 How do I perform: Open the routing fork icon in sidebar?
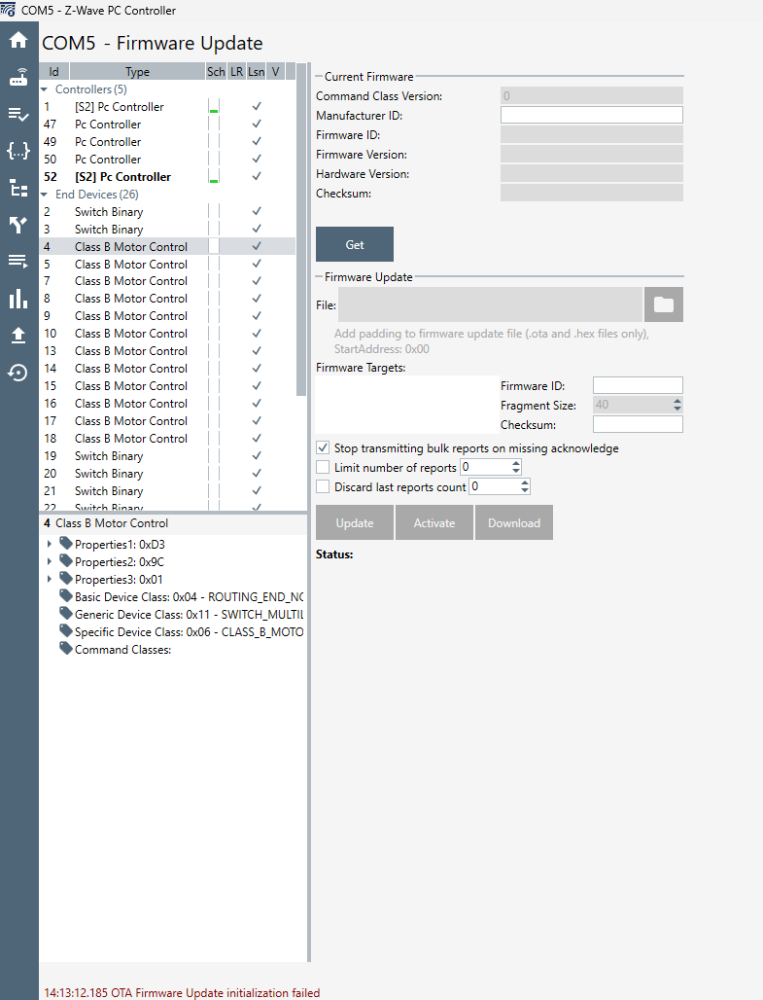point(17,225)
